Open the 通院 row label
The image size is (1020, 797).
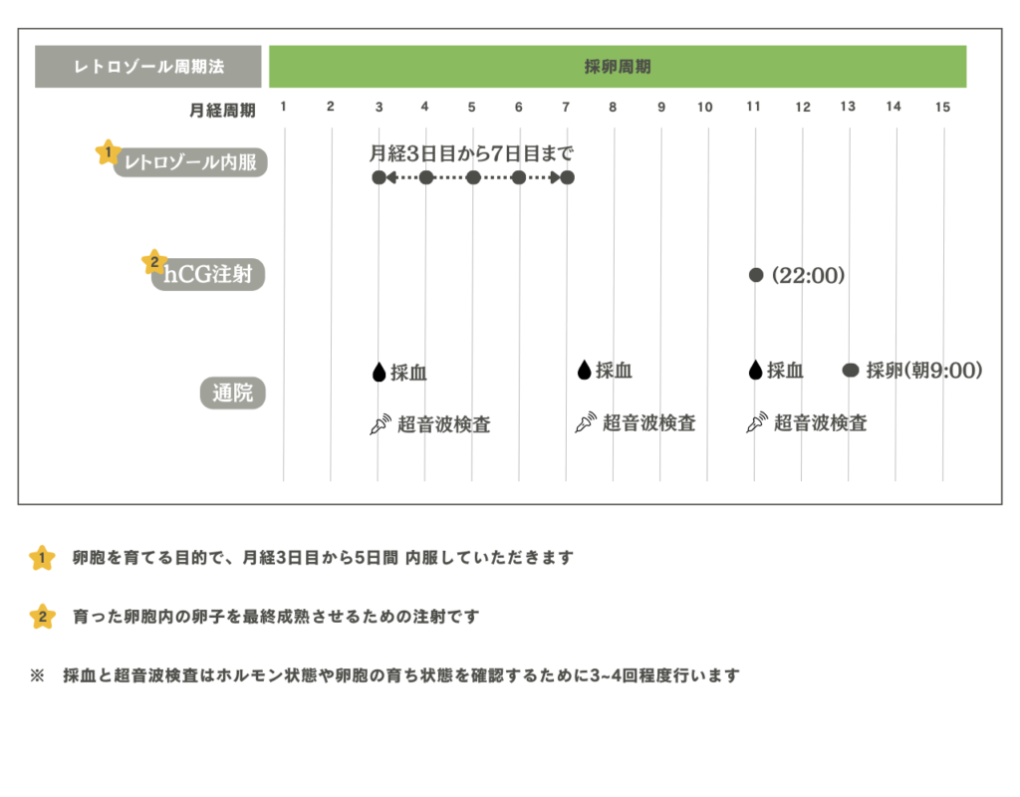coord(232,393)
